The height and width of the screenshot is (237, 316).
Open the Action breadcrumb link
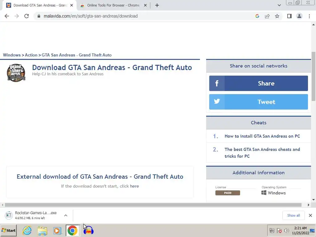[x=31, y=55]
